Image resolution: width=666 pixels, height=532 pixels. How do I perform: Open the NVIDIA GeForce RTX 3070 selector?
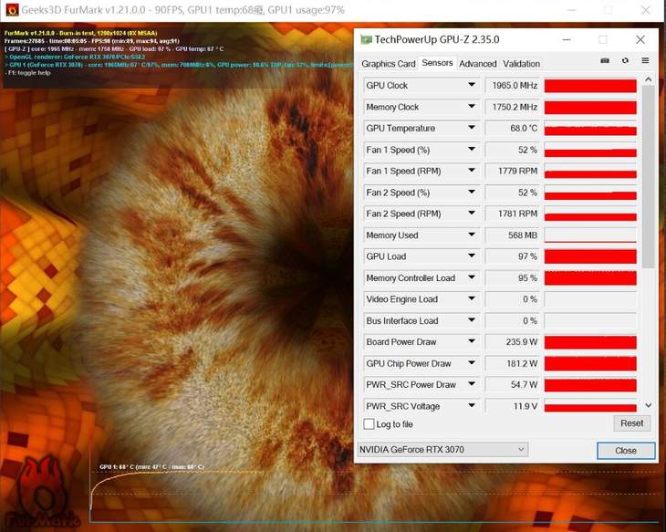(x=442, y=450)
